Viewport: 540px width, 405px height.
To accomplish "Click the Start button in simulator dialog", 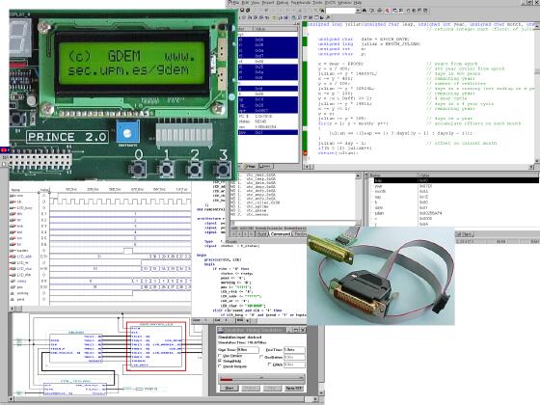I will [x=229, y=388].
